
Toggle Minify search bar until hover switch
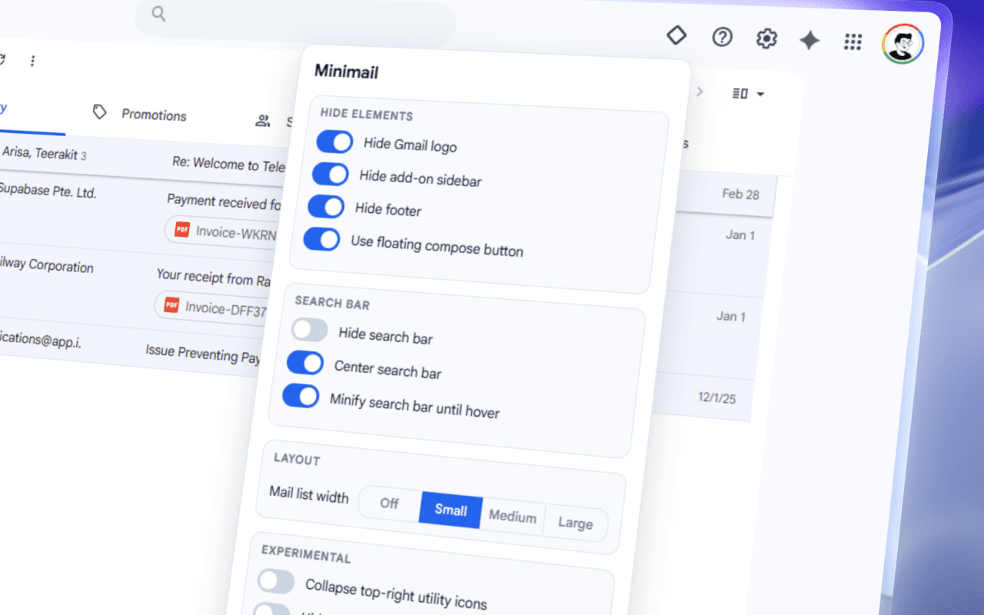[x=301, y=395]
